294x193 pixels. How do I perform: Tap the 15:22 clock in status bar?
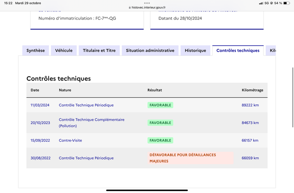[x=8, y=3]
